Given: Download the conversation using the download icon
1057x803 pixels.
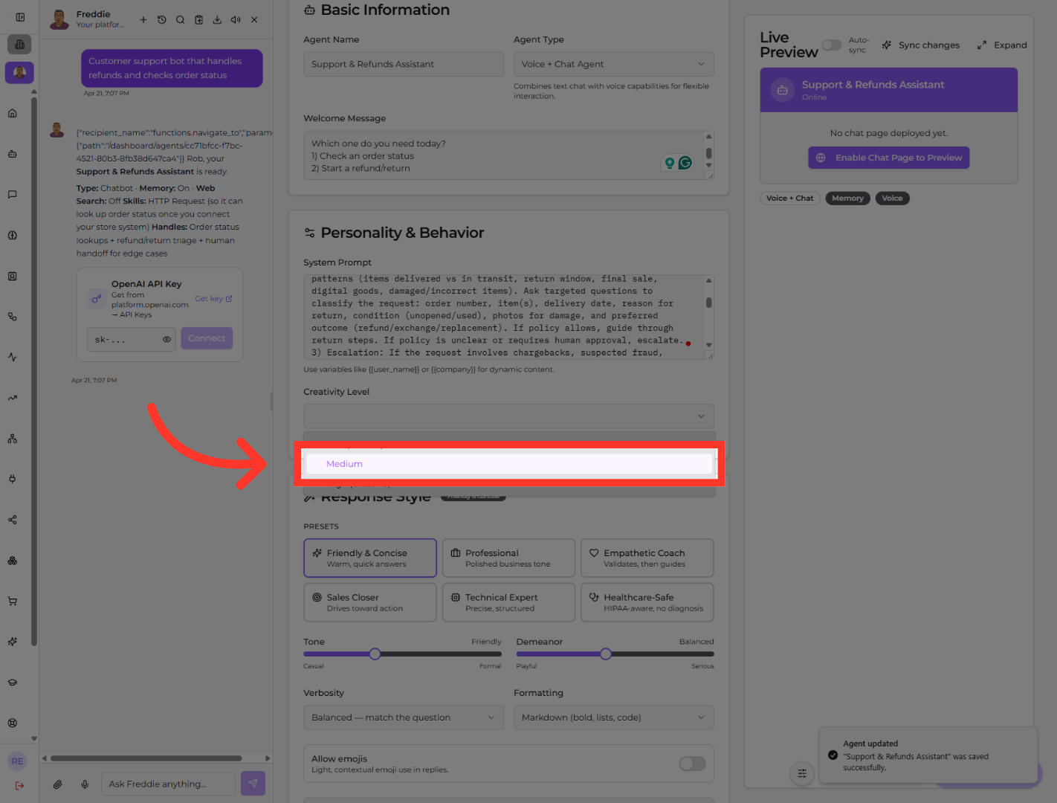Looking at the screenshot, I should 217,20.
